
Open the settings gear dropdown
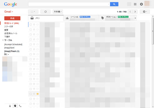point(145,12)
